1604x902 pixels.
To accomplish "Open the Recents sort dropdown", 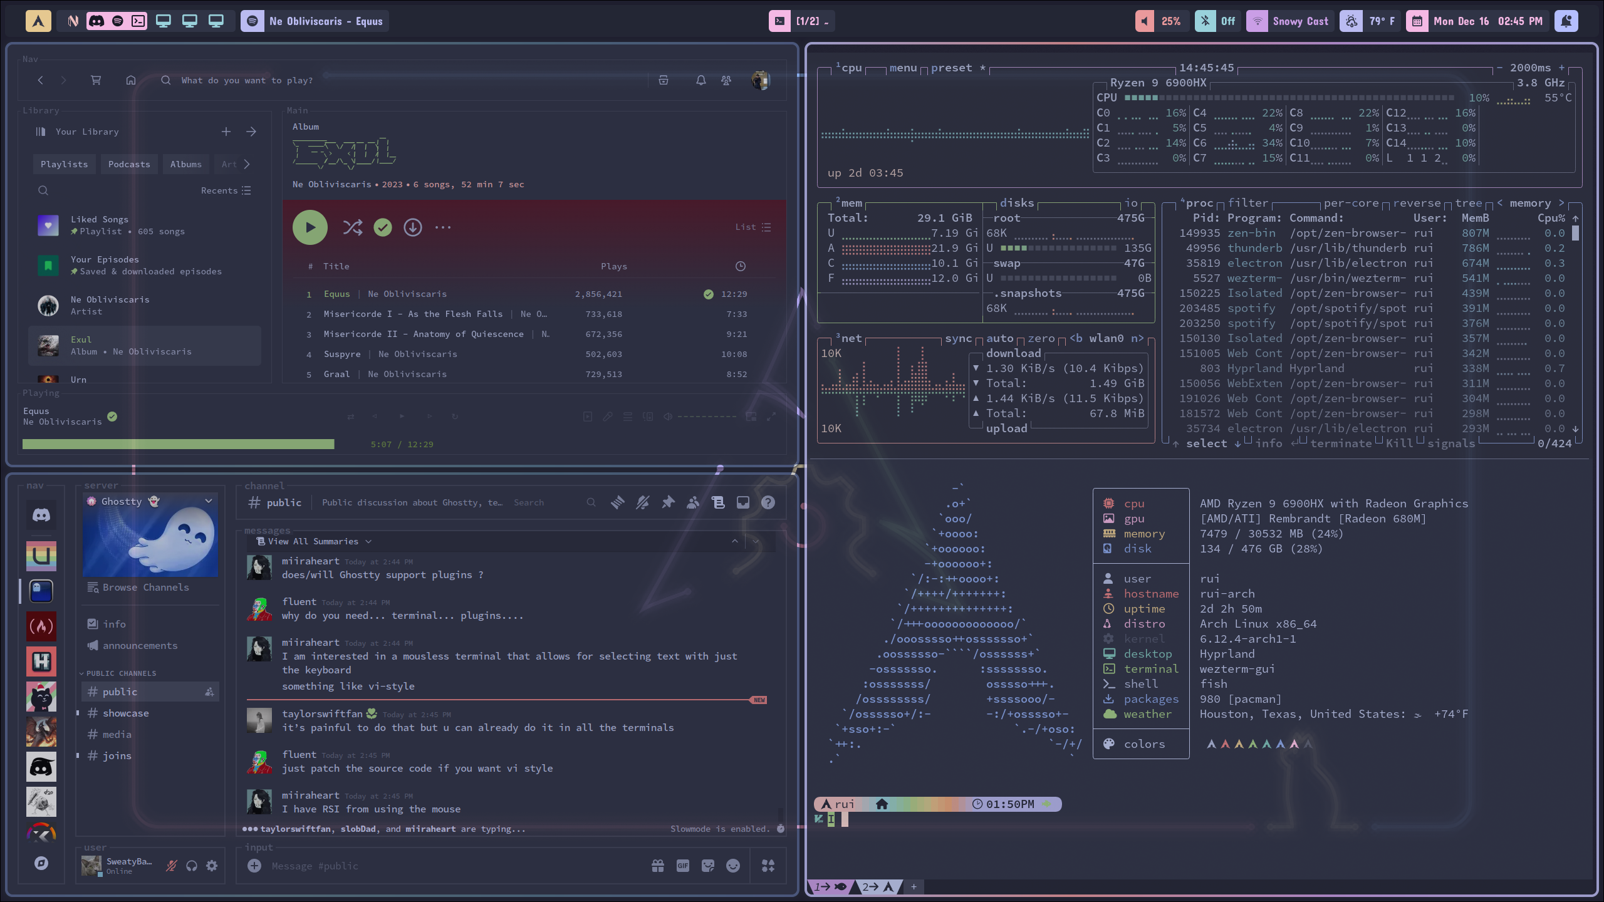I will pyautogui.click(x=226, y=190).
